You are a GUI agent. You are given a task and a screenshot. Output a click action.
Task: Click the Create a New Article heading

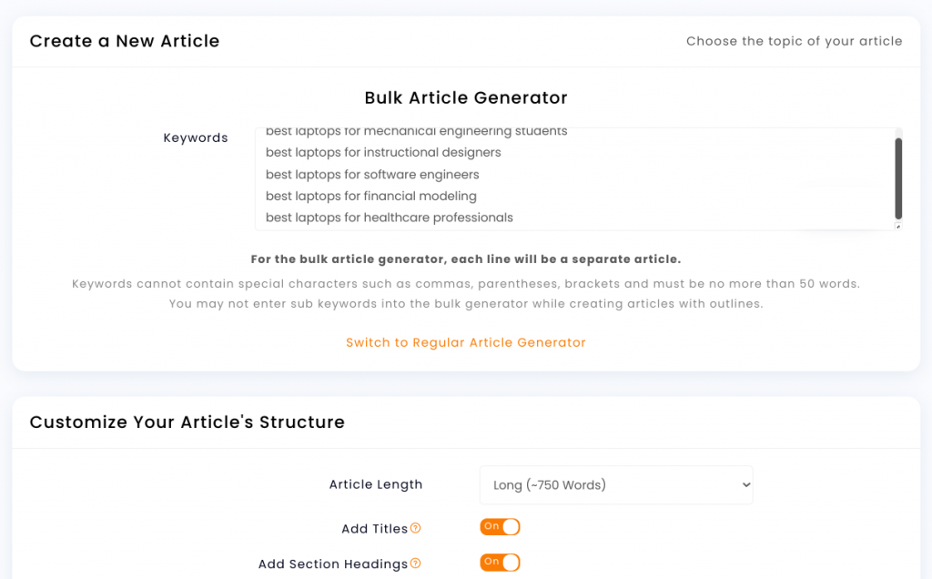125,41
